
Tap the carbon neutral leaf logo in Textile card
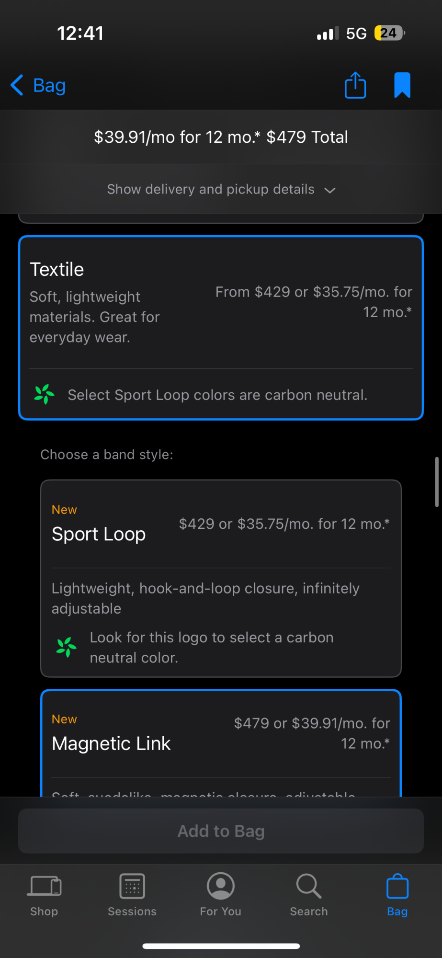(44, 394)
